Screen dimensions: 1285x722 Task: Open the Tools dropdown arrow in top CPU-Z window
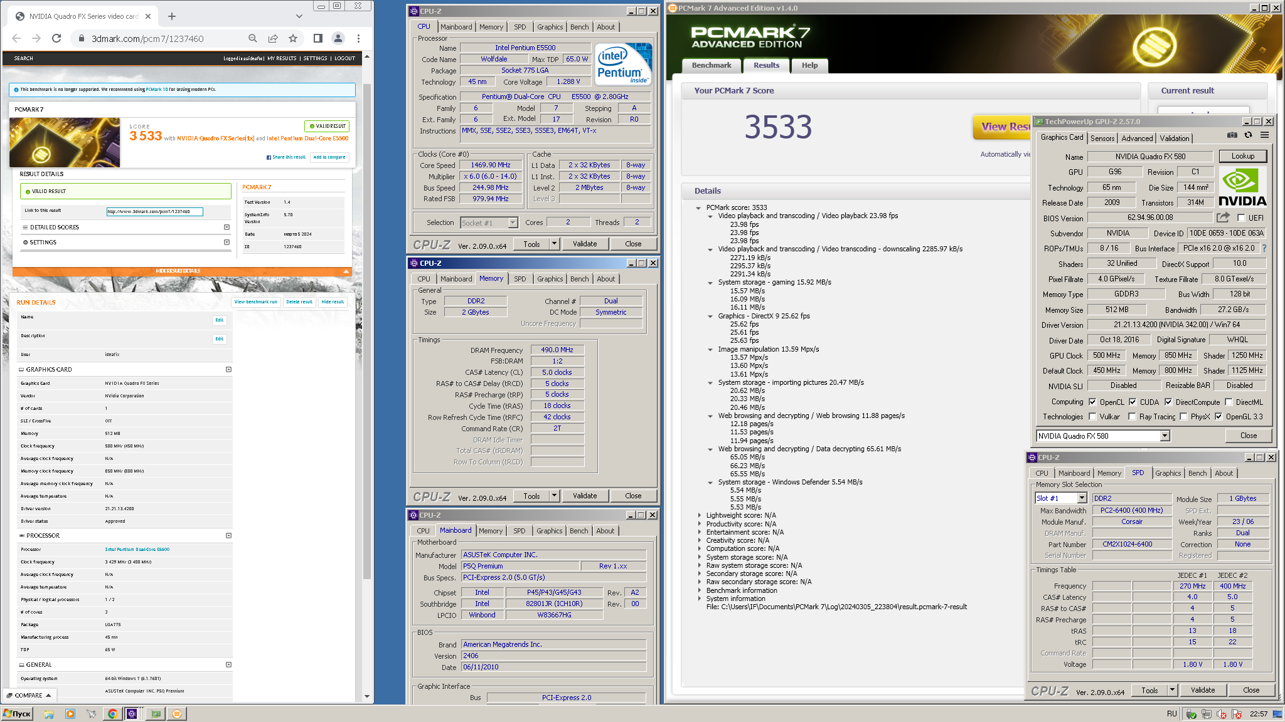555,244
